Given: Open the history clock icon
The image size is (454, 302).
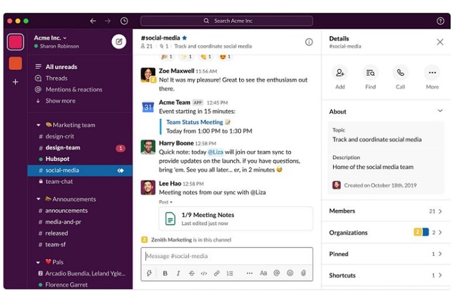Looking at the screenshot, I should point(124,21).
